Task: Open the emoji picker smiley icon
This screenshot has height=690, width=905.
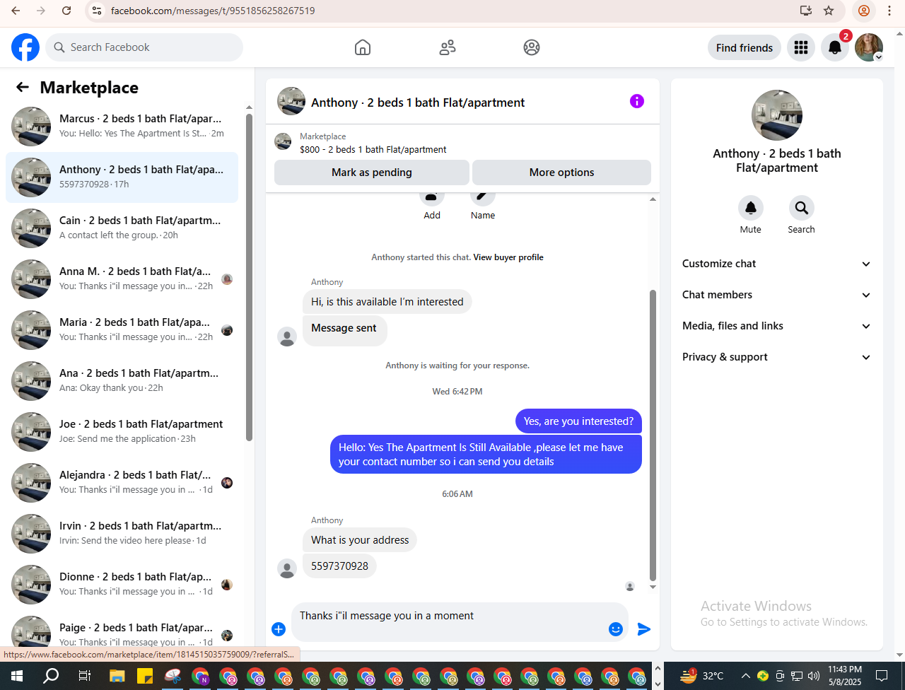Action: (616, 629)
